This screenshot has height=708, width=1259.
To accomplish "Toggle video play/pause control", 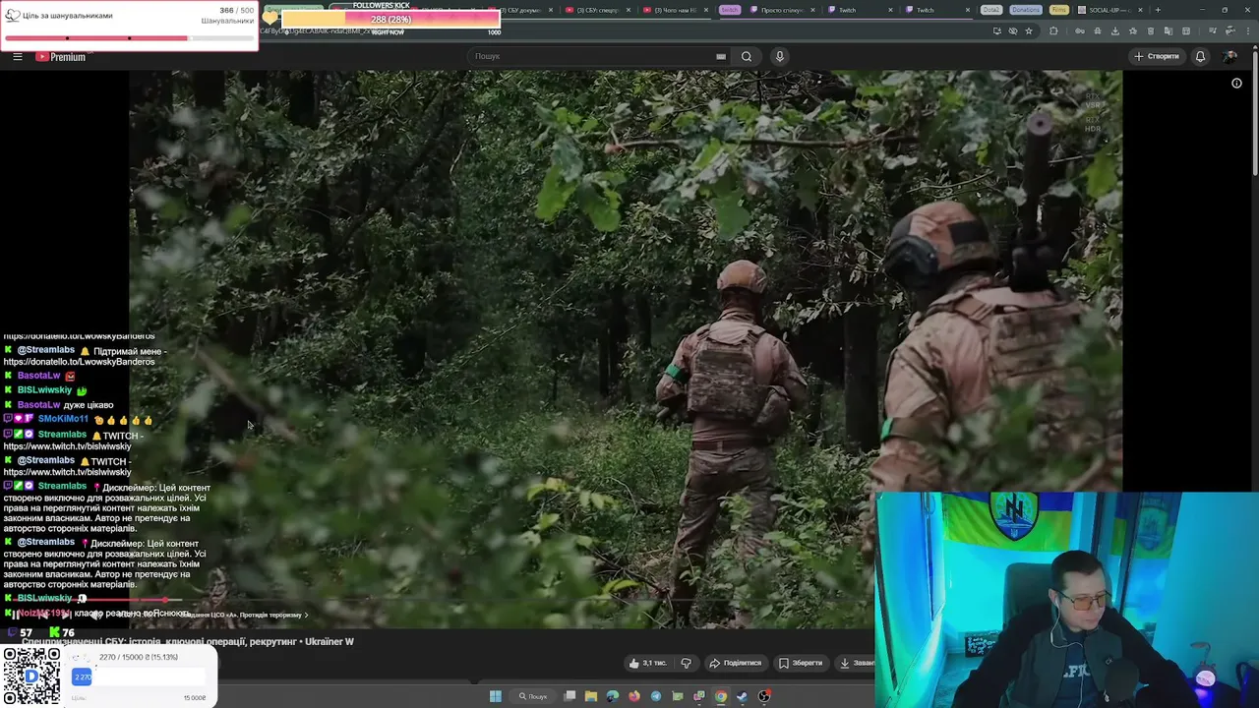I will coord(14,614).
